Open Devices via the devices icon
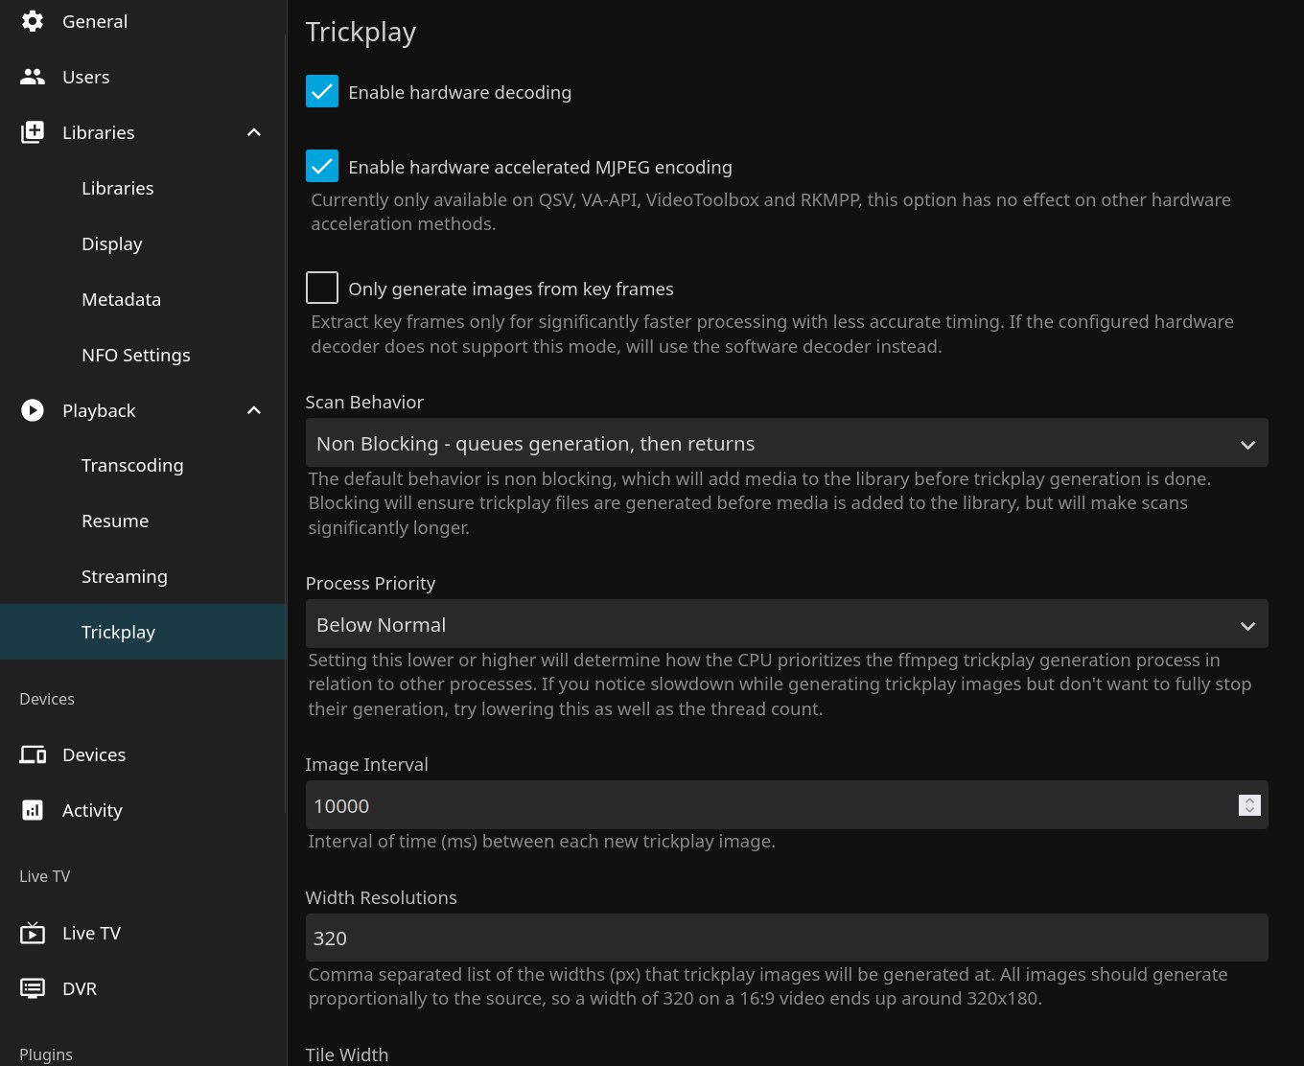This screenshot has width=1304, height=1066. pyautogui.click(x=33, y=754)
